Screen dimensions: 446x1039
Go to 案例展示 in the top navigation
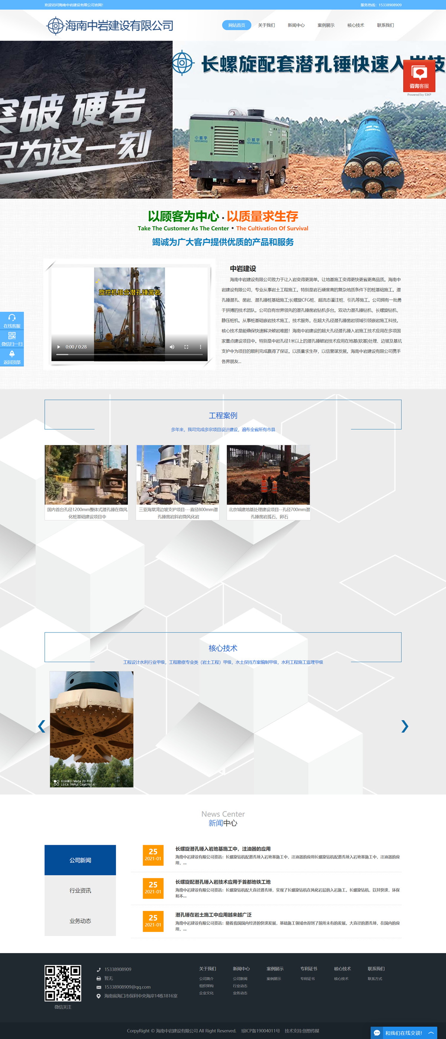[326, 25]
